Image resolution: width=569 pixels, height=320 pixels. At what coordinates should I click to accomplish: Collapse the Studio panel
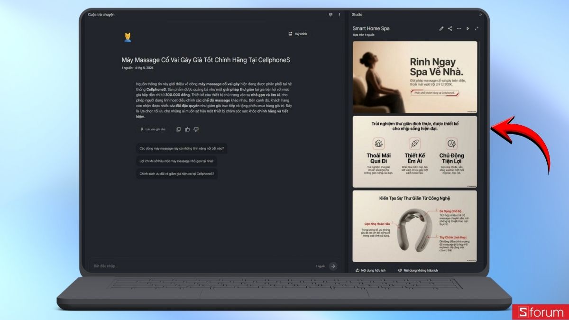(480, 15)
